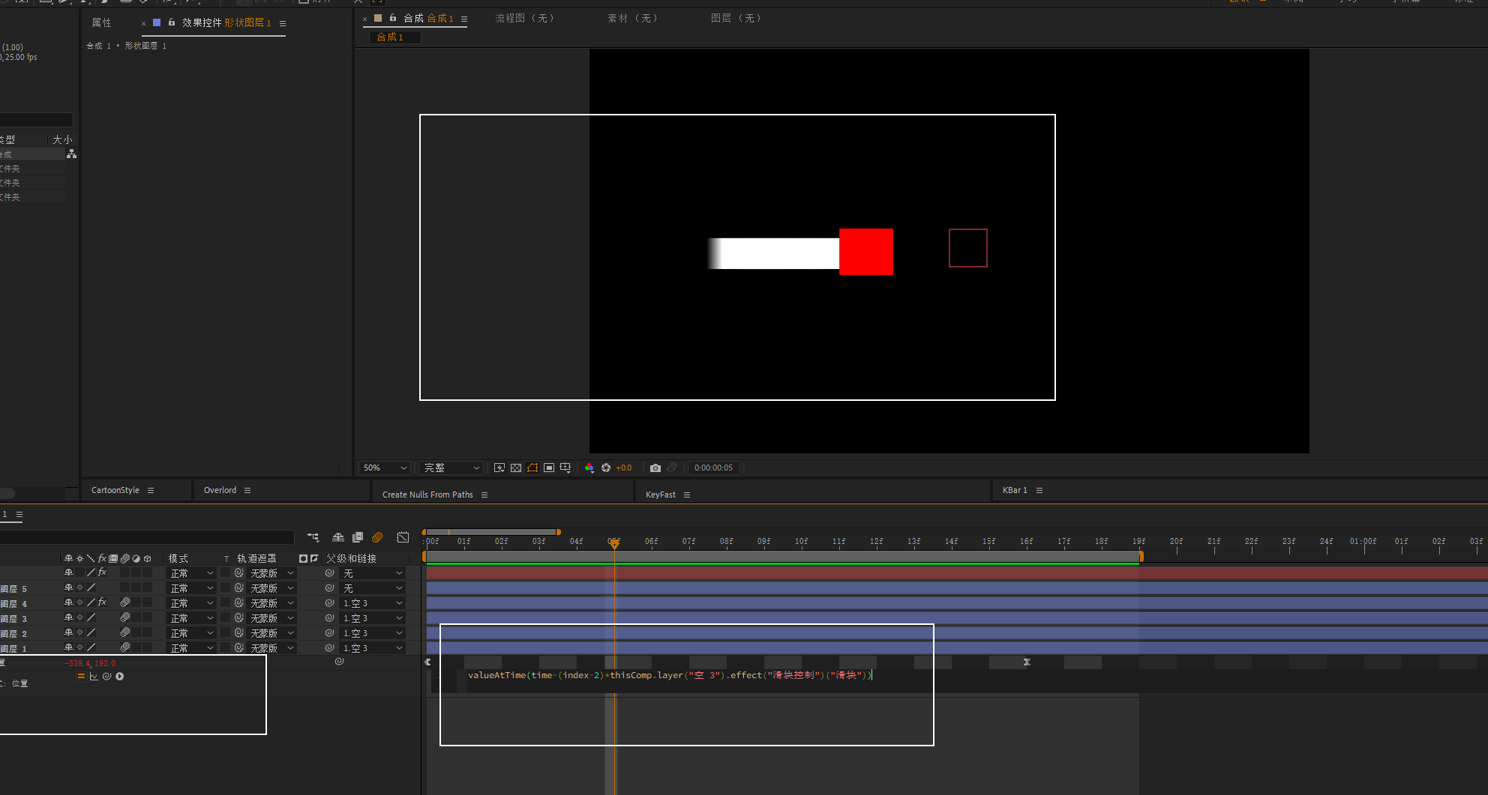Open the KBar 1 panel menu icon
The image size is (1488, 795).
1039,490
